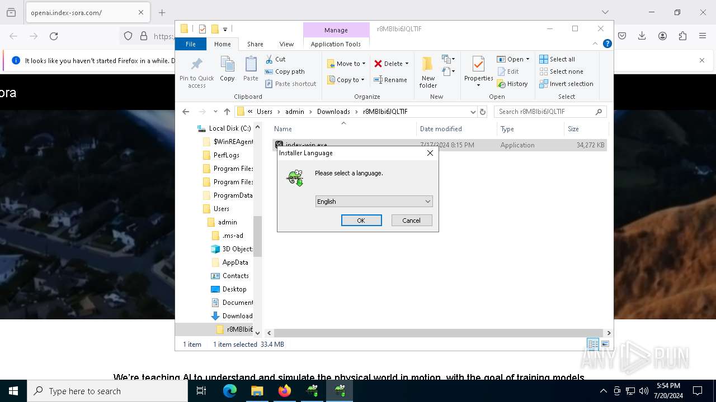Collapse the Explorer ribbon chevron
Screen dimensions: 716x402
click(595, 44)
